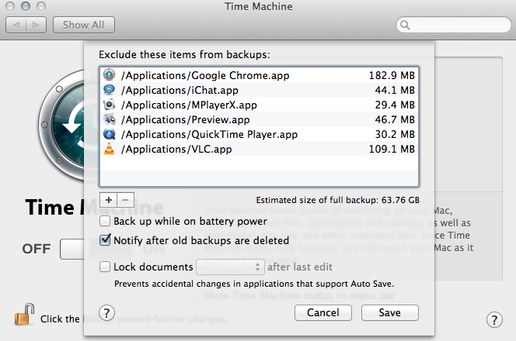The height and width of the screenshot is (341, 516).
Task: Enable the Lock documents checkbox
Action: pos(105,267)
